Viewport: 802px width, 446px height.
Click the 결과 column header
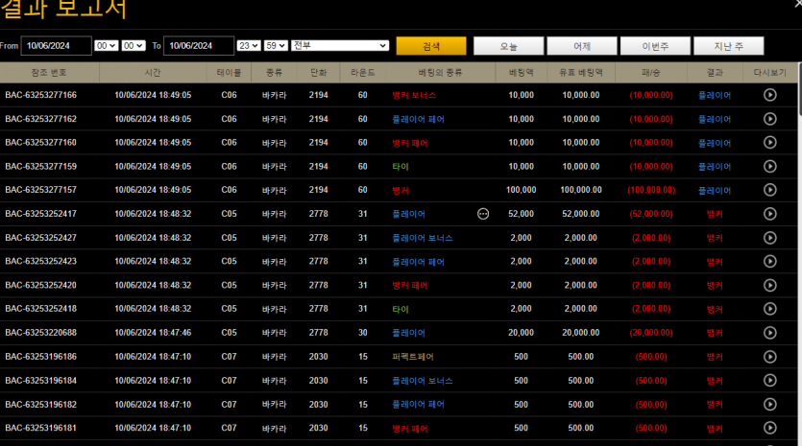[715, 73]
